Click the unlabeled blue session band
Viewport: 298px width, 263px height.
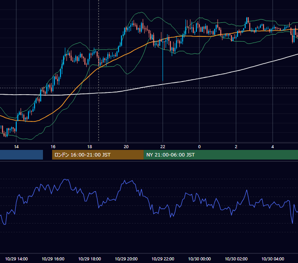point(21,155)
